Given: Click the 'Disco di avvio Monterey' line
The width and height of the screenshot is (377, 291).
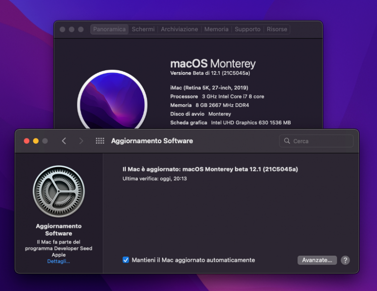Looking at the screenshot, I should 201,114.
